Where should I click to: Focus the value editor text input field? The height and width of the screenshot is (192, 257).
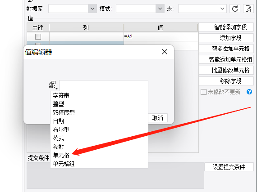pyautogui.click(x=104, y=85)
